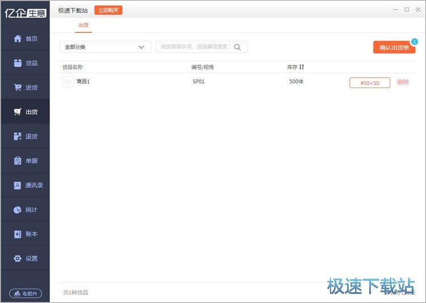The image size is (426, 303).
Task: Open the 商品1 product thumbnail
Action: 68,82
